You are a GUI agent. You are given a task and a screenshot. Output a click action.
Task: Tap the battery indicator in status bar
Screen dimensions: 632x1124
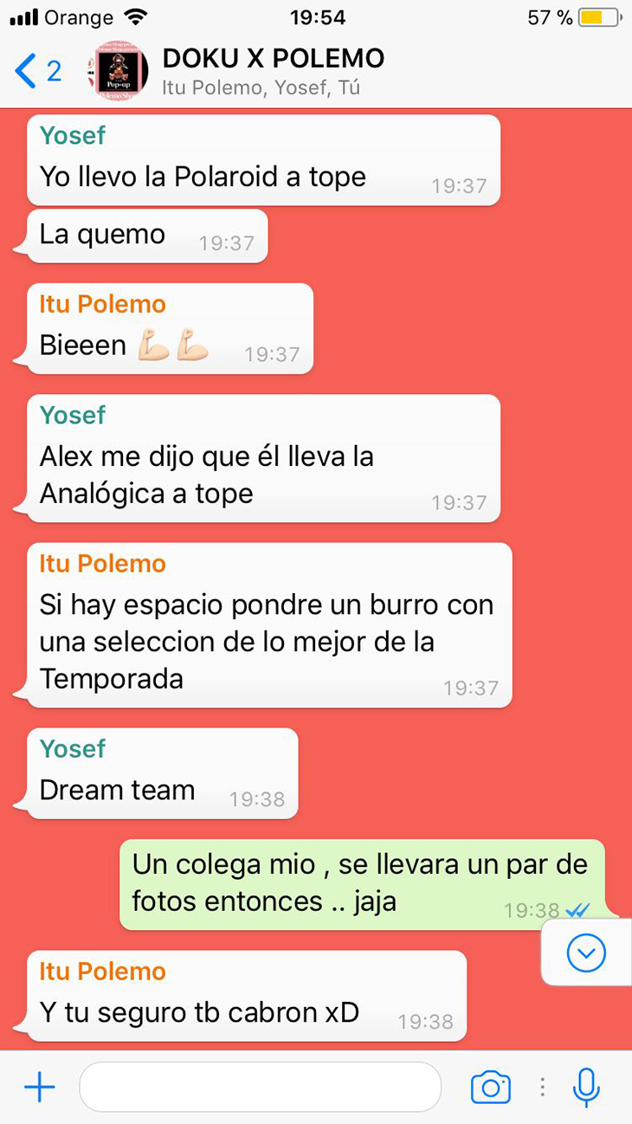(x=599, y=17)
